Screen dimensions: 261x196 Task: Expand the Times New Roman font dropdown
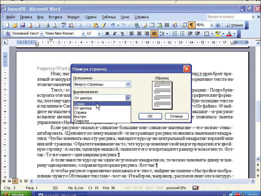point(83,34)
